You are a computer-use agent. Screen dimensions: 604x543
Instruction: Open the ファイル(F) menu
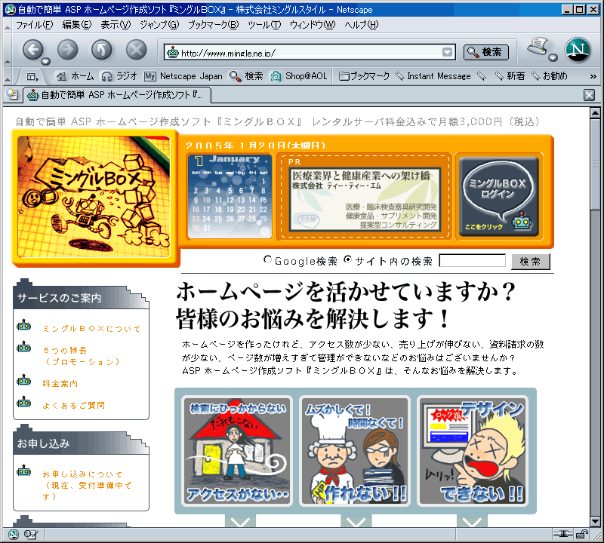pyautogui.click(x=34, y=25)
